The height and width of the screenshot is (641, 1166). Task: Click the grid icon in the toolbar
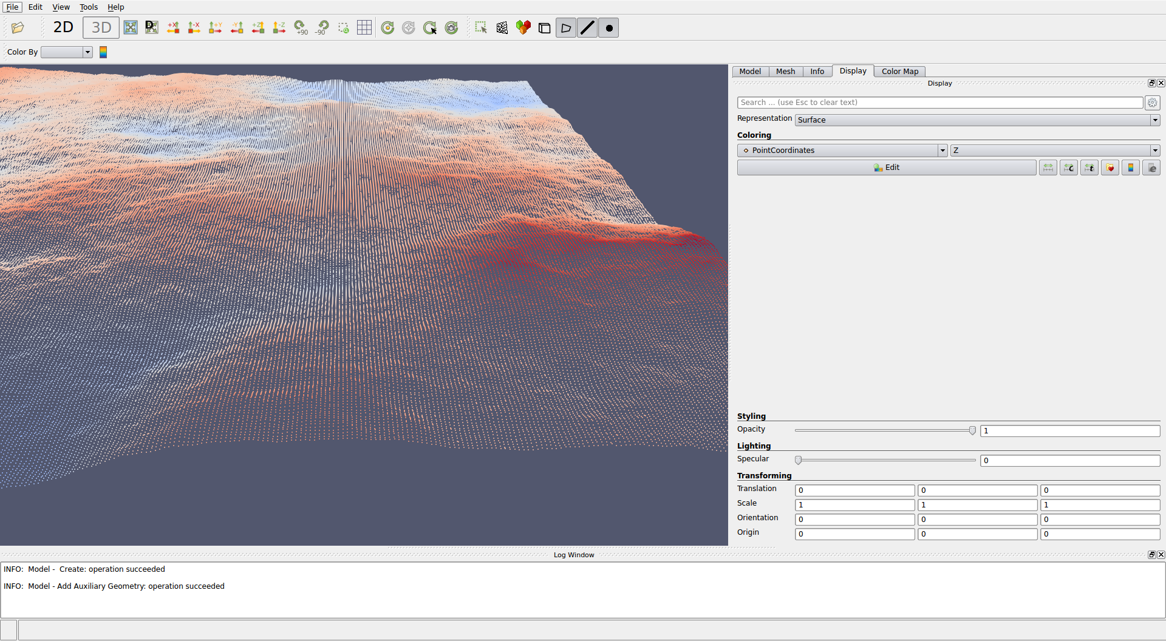tap(364, 28)
